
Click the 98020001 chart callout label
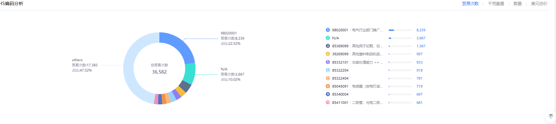tap(232, 38)
